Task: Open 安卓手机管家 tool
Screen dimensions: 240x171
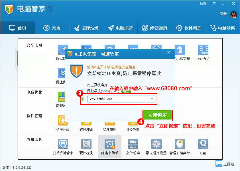Action: tap(63, 144)
